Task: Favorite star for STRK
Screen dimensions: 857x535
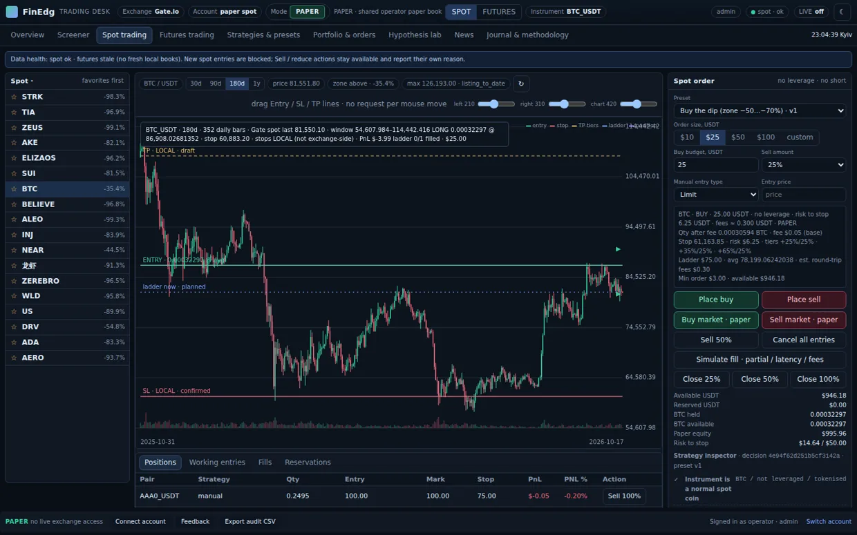Action: [14, 97]
